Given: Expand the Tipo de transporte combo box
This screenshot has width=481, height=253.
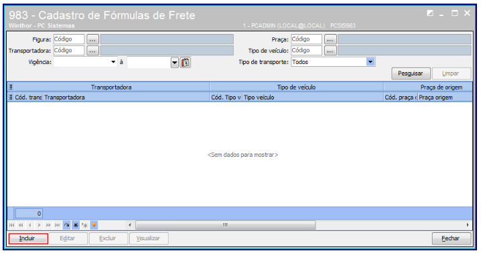Looking at the screenshot, I should coord(370,62).
